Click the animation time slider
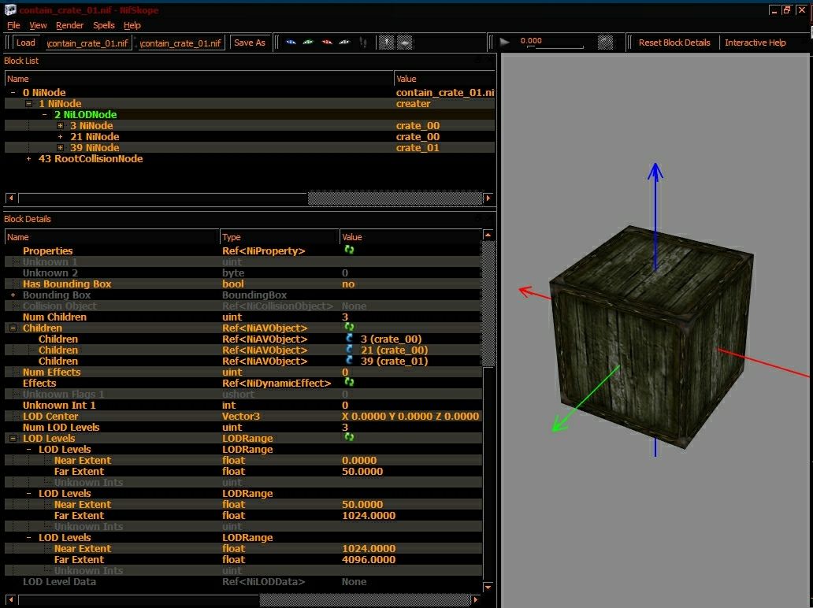The height and width of the screenshot is (608, 813). click(555, 47)
